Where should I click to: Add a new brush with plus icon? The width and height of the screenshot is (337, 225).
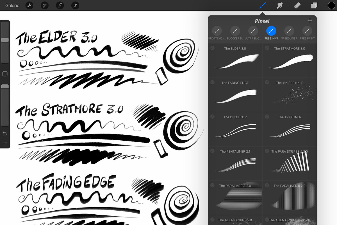point(310,21)
